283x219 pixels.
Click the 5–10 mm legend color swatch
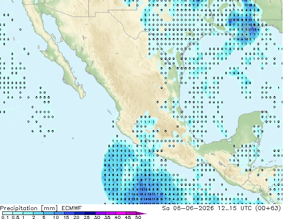pos(49,213)
